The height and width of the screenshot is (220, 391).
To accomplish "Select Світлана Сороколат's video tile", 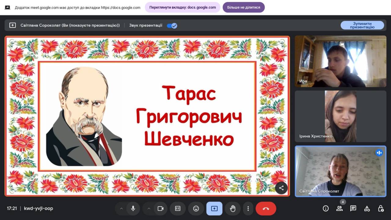I will [341, 171].
